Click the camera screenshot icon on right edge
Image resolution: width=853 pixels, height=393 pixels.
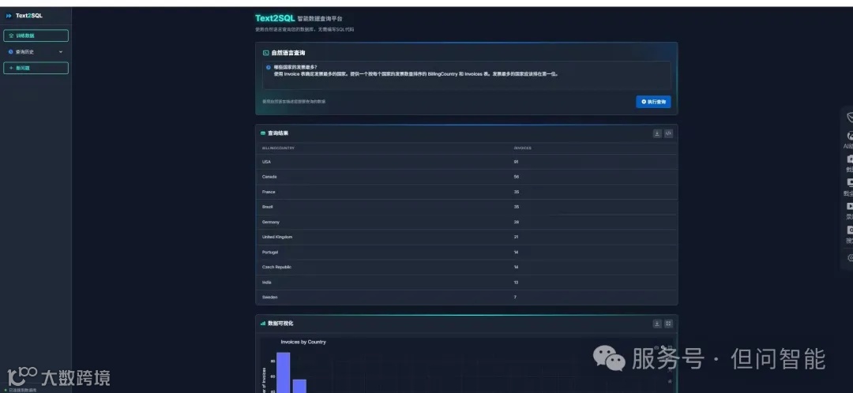[850, 159]
